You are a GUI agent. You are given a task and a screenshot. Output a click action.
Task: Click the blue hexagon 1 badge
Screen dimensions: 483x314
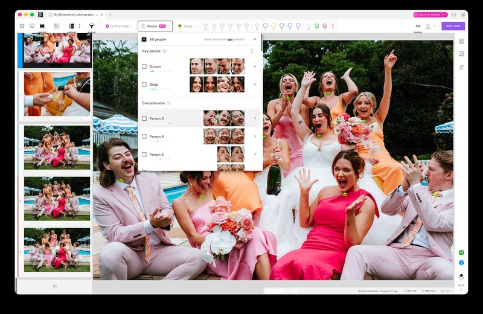click(461, 263)
